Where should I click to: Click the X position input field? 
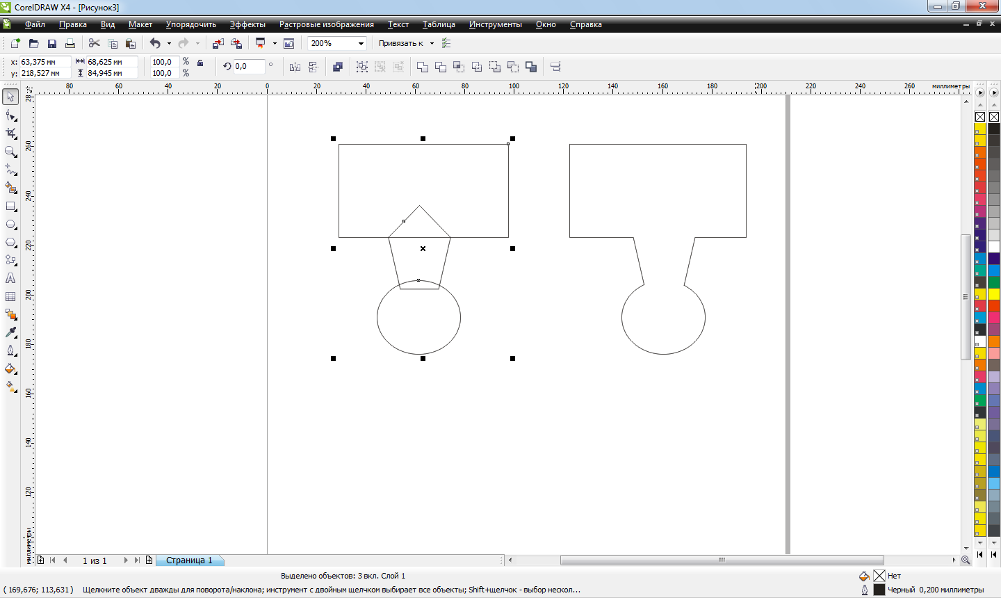tap(44, 62)
